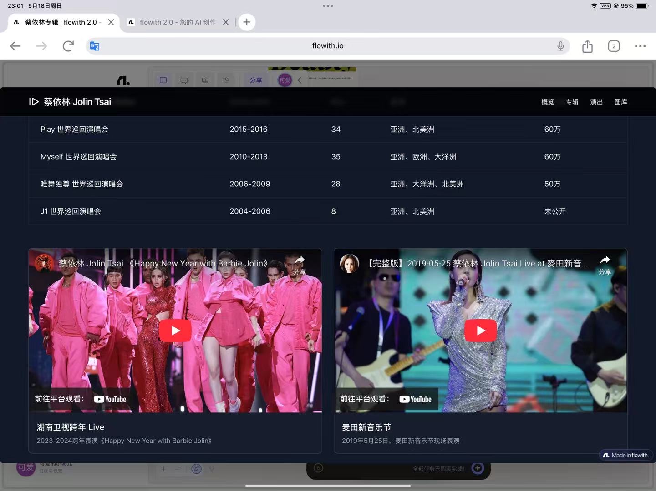The image size is (656, 491).
Task: Go to the 概览 section
Action: (x=548, y=102)
